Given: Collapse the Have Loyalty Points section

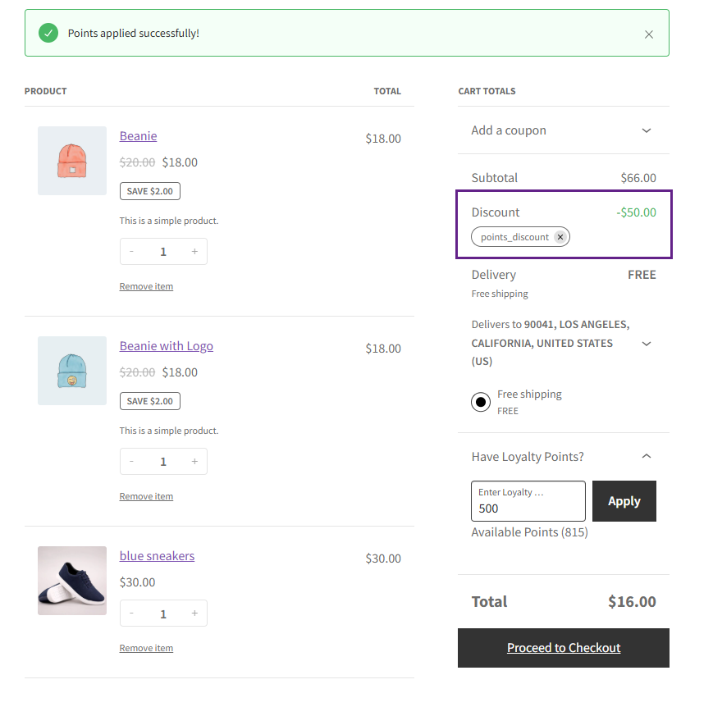Looking at the screenshot, I should [x=646, y=456].
